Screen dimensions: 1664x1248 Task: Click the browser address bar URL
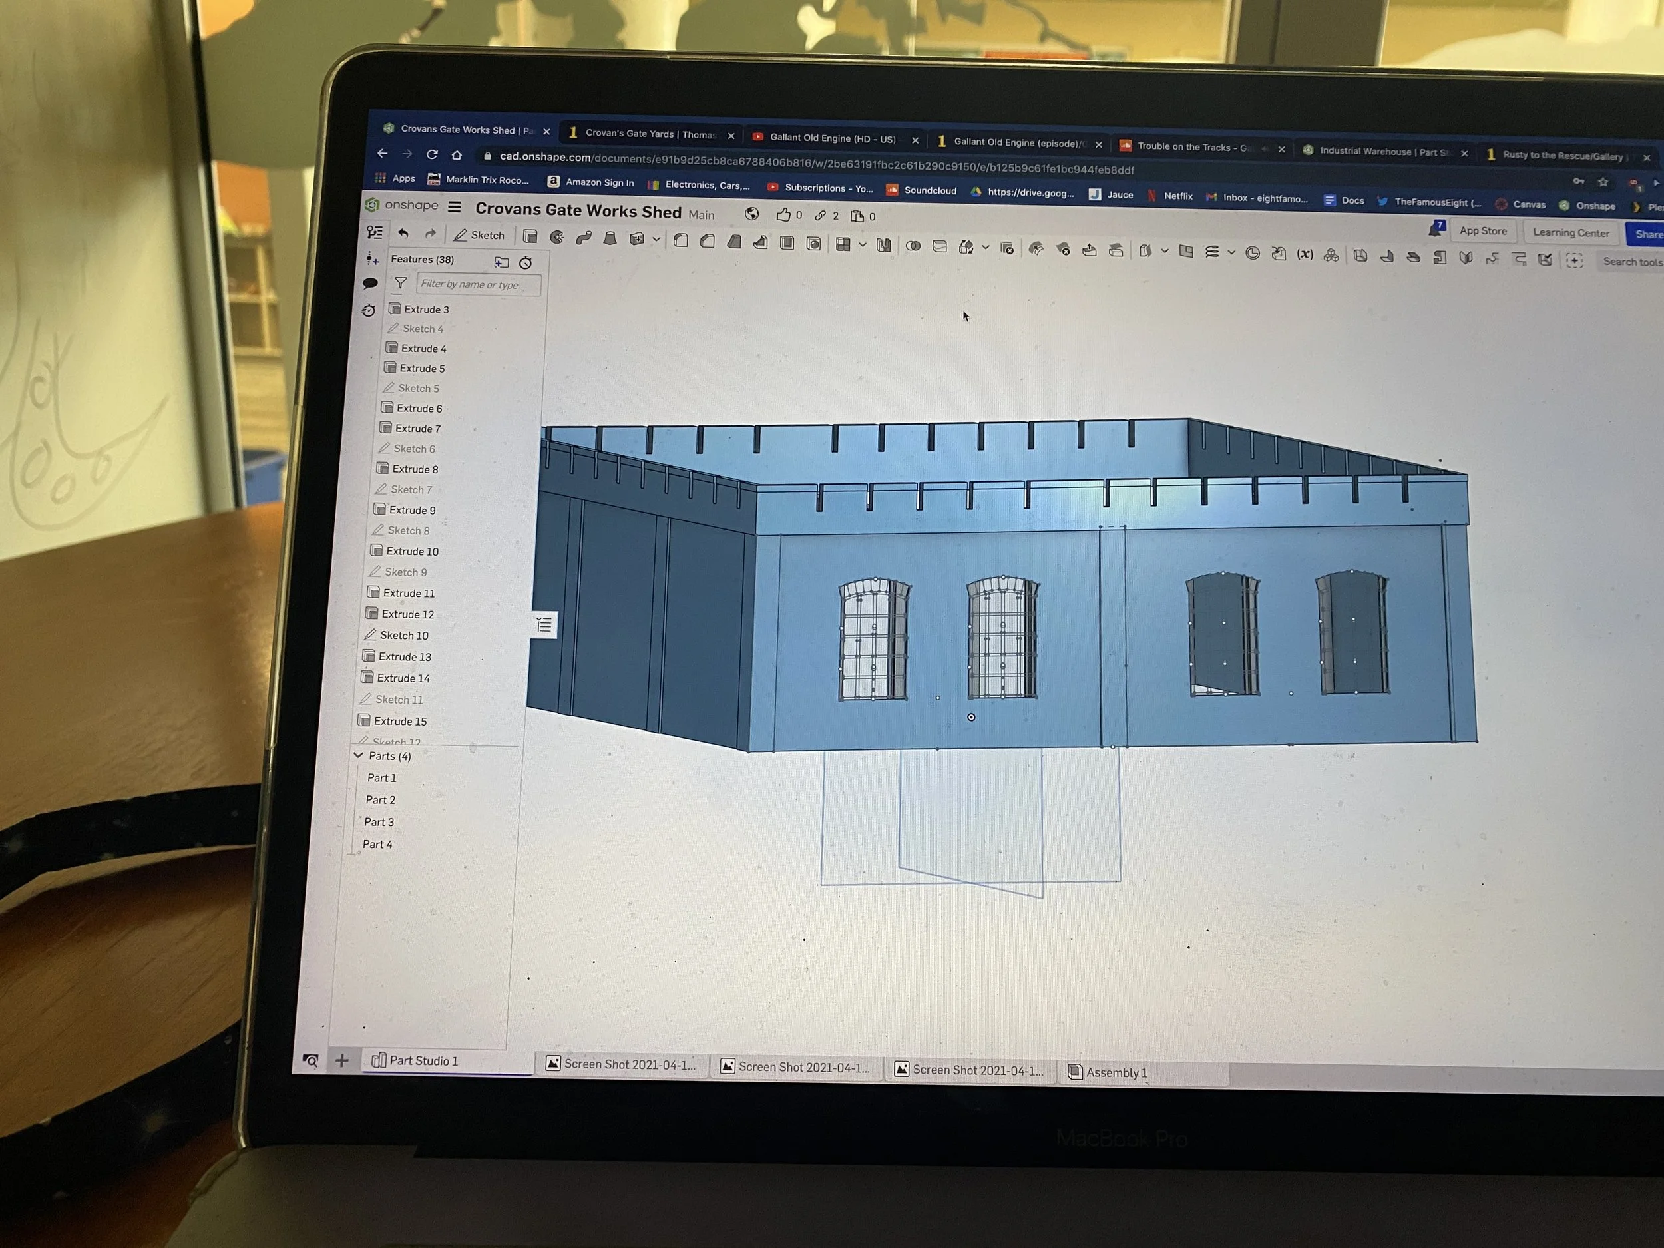click(816, 164)
